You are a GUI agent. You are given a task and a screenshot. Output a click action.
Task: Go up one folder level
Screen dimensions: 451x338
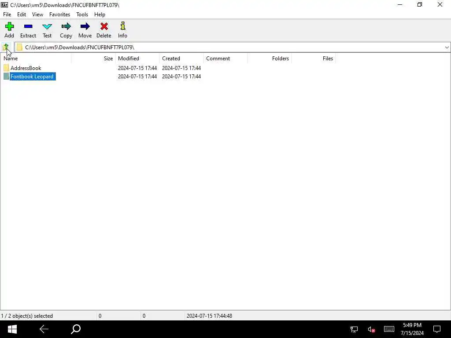[6, 47]
